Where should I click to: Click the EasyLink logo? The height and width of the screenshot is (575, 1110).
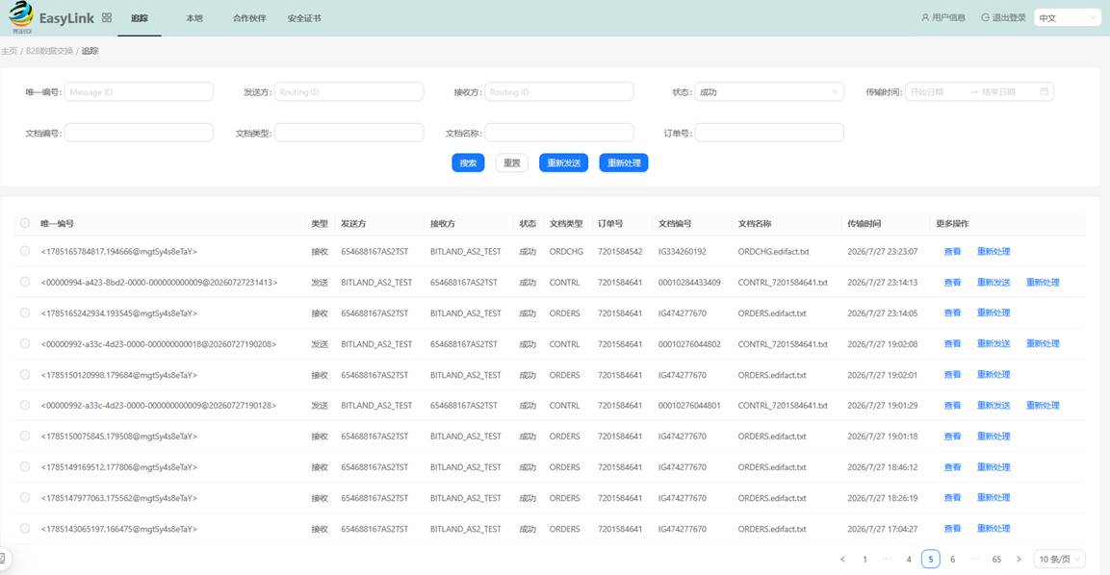tap(51, 17)
